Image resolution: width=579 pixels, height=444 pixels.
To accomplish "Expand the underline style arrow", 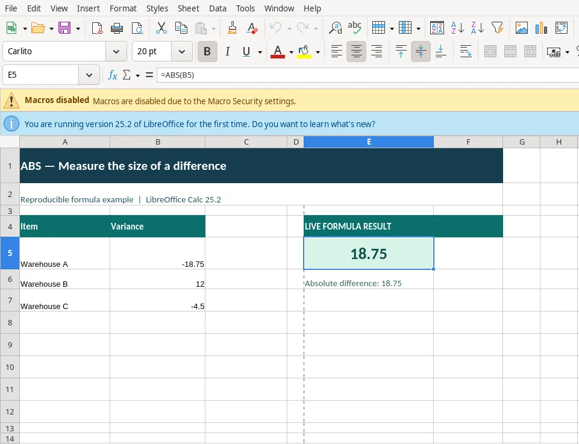I will [260, 52].
